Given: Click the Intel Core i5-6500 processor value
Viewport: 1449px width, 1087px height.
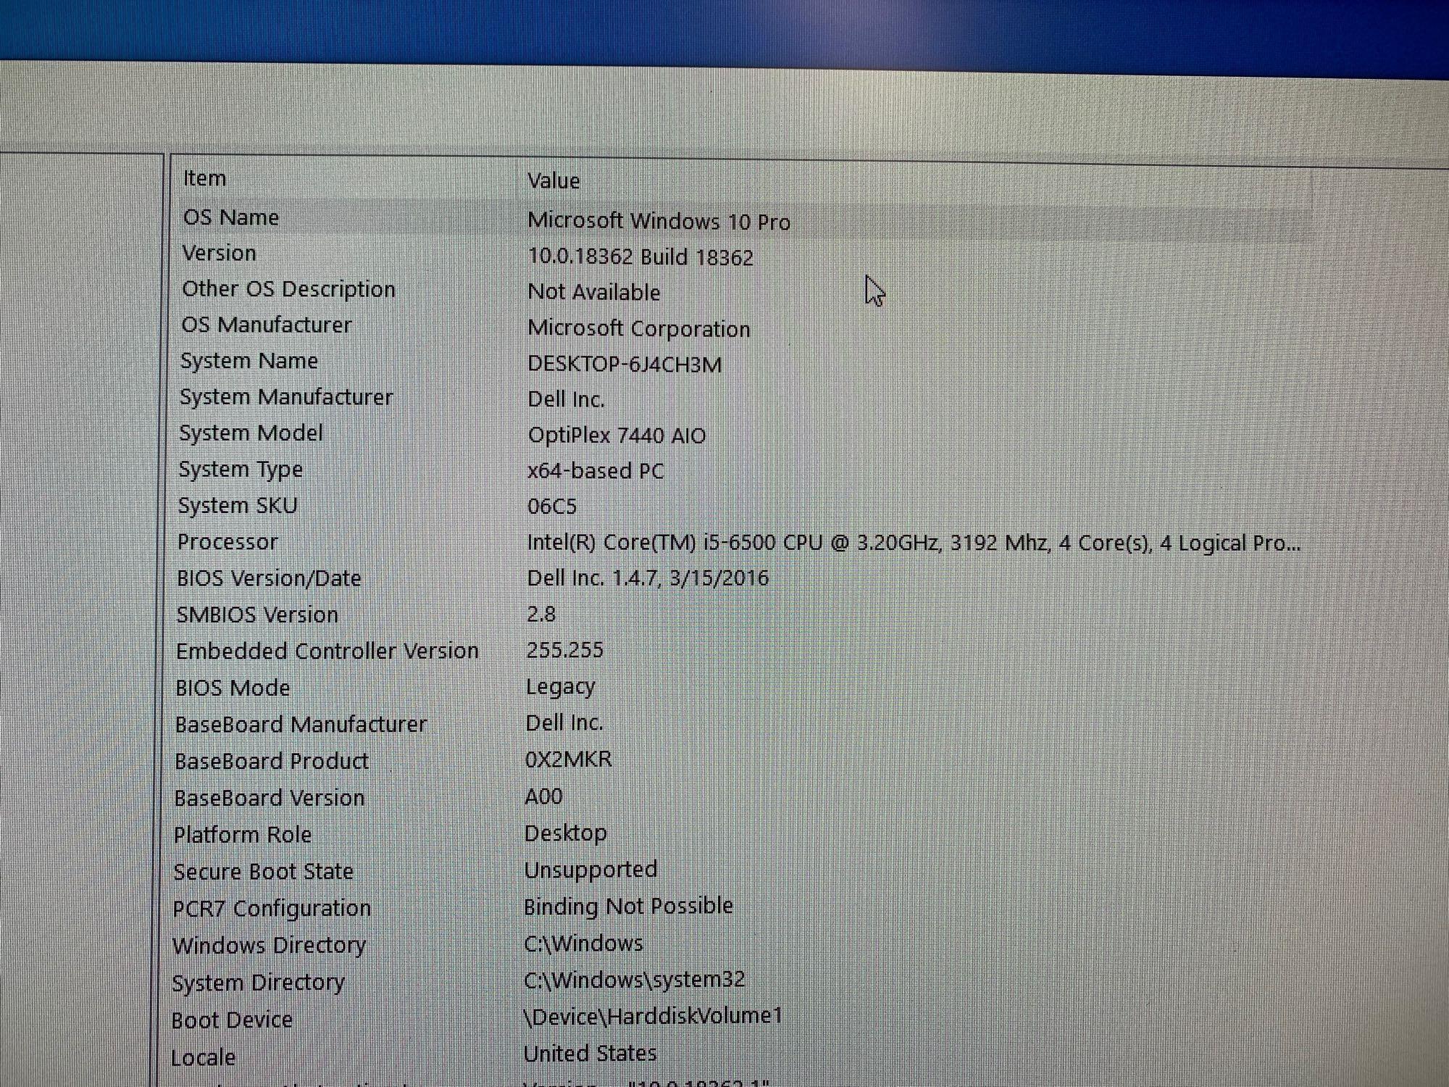Looking at the screenshot, I should [x=914, y=543].
